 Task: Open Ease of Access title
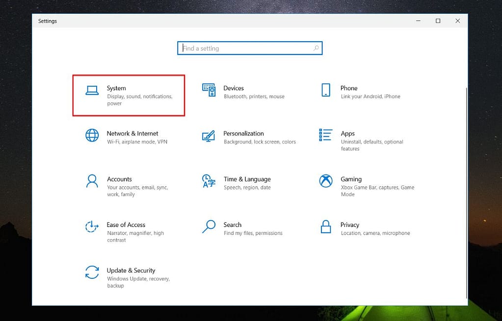[x=126, y=224]
